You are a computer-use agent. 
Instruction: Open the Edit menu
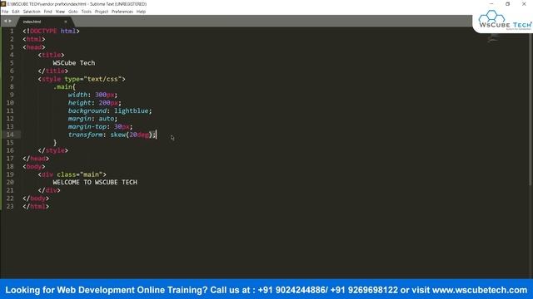click(16, 12)
